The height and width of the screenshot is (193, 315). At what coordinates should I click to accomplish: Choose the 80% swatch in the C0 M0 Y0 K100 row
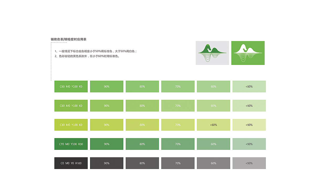(x=142, y=163)
